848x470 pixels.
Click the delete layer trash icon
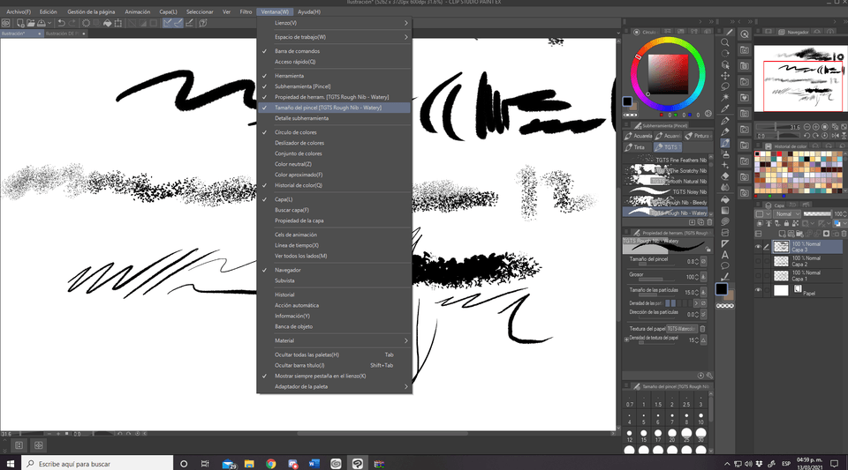pos(844,234)
